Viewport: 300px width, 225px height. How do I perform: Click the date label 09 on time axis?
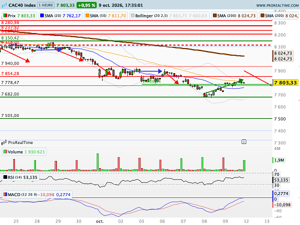(226, 221)
